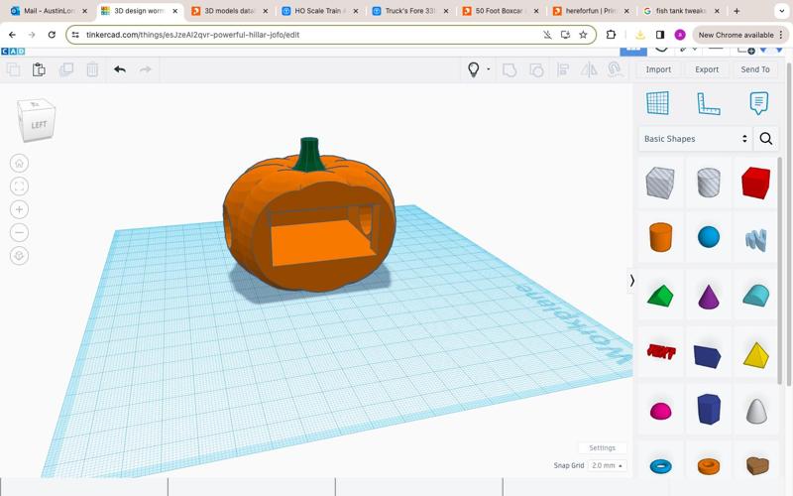Click the Mirror tool icon

pos(589,69)
